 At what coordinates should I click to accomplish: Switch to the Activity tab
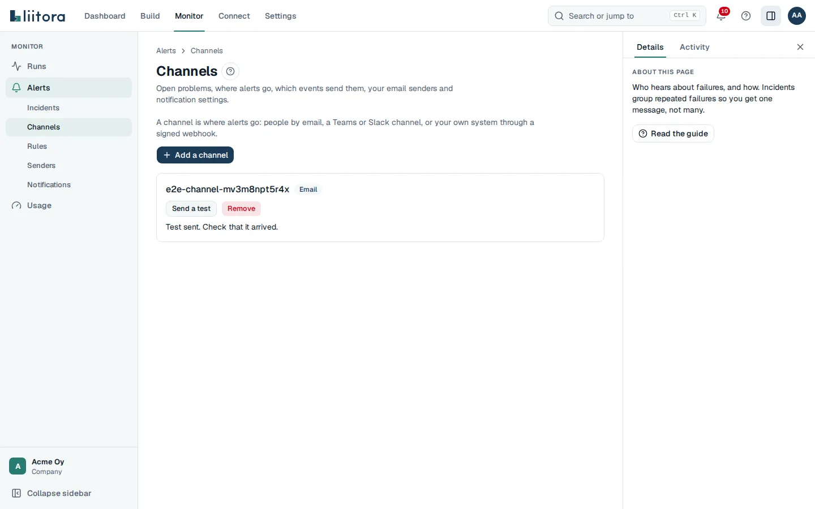point(694,47)
